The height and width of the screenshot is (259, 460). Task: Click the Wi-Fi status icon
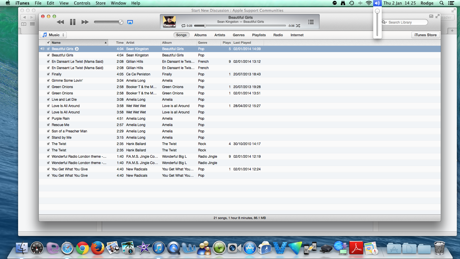click(369, 3)
